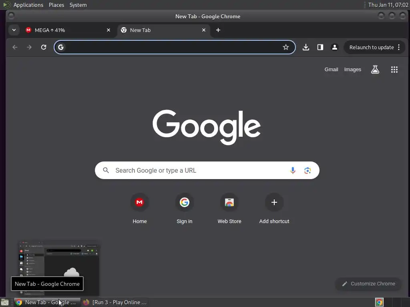
Task: Search by image with Lens icon
Action: 307,170
